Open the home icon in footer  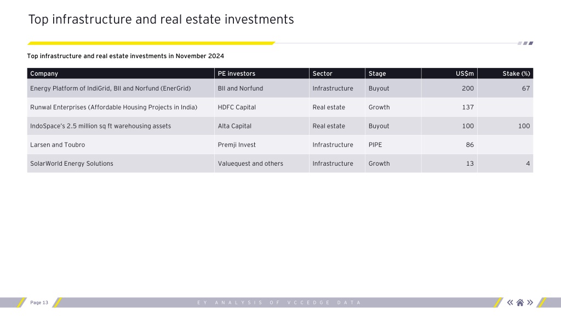coord(520,303)
